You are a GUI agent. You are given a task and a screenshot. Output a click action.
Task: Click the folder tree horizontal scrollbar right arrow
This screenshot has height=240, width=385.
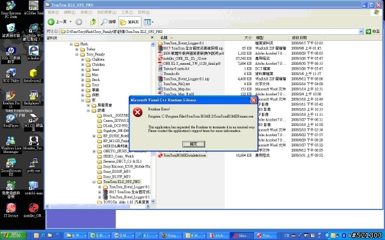point(148,206)
